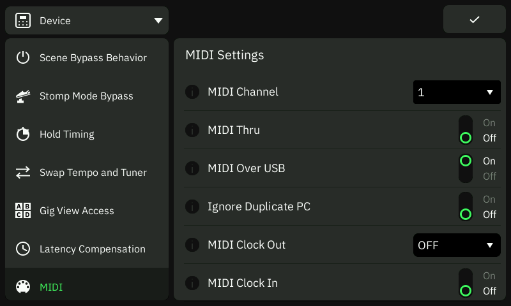Click the On label for MIDI Over USB
This screenshot has width=511, height=306.
click(489, 161)
